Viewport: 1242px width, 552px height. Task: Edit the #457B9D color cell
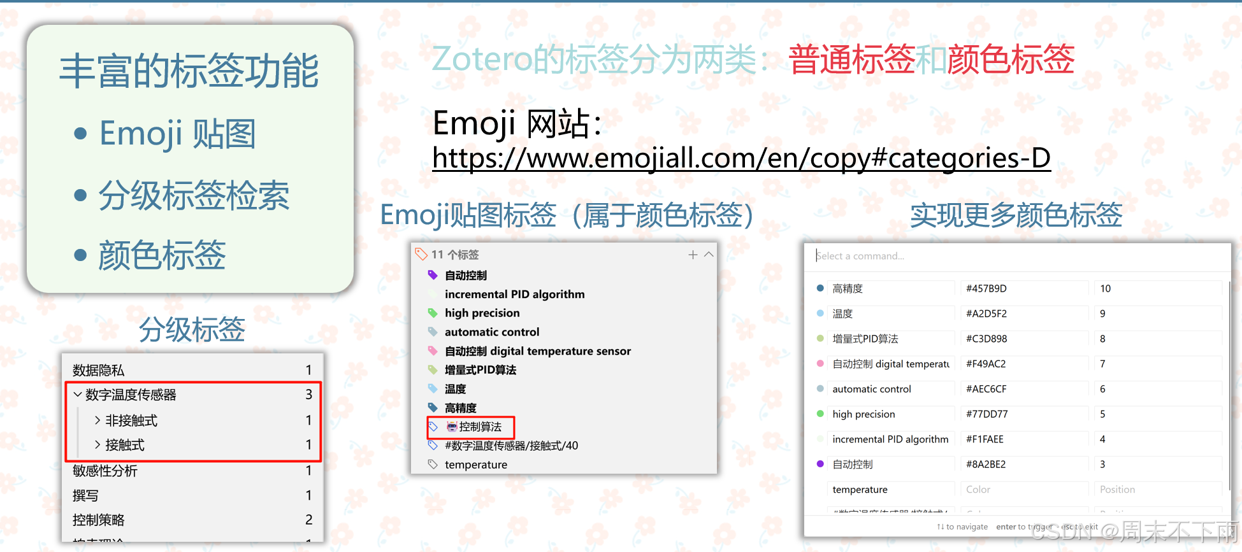[1024, 288]
